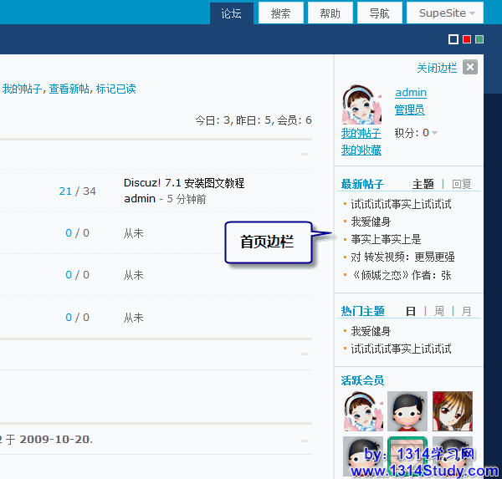Switch to the 论坛 tab
Viewport: 502px width, 479px height.
(232, 13)
